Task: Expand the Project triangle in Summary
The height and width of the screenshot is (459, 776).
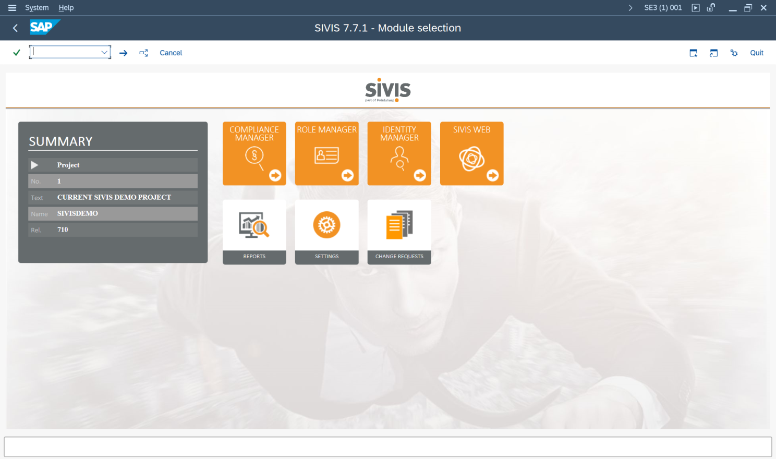Action: click(x=34, y=165)
